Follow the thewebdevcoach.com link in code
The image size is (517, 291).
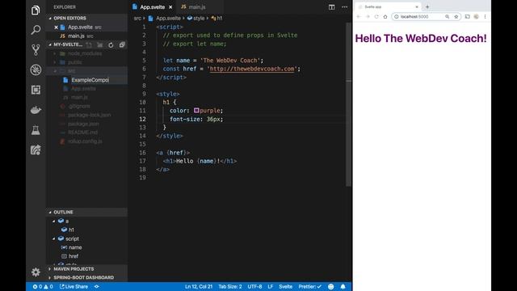(252, 69)
